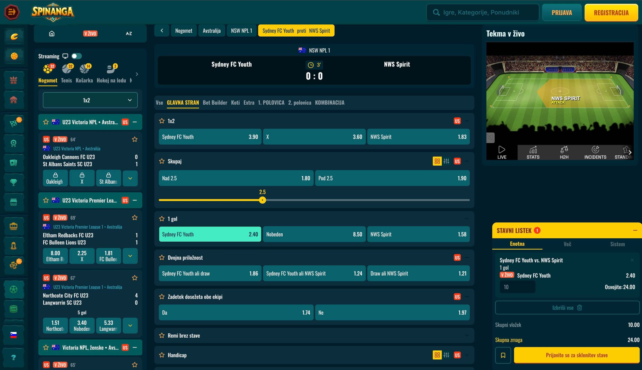Image resolution: width=642 pixels, height=370 pixels.
Task: Expand more markets for Northcote City match
Action: [x=130, y=326]
